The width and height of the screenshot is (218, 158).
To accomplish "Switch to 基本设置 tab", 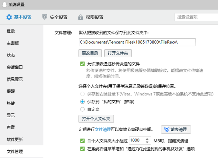I will coord(19,17).
